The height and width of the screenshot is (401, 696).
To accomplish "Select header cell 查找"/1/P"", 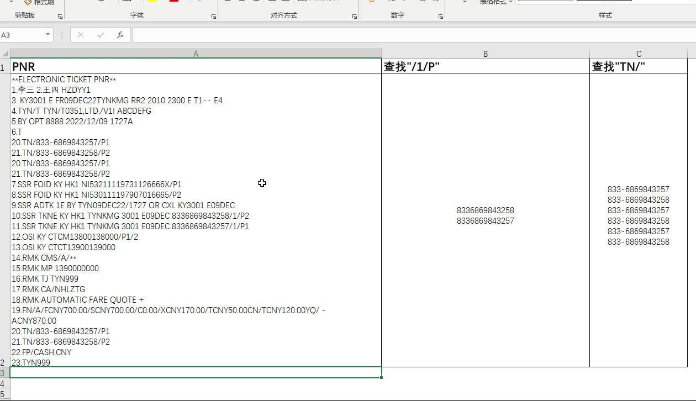I will click(x=486, y=66).
